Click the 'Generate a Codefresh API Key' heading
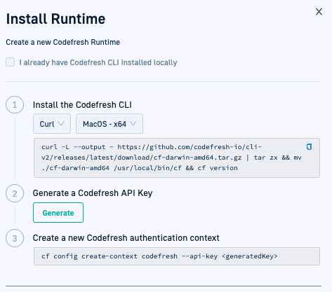332x292 pixels. coord(93,193)
